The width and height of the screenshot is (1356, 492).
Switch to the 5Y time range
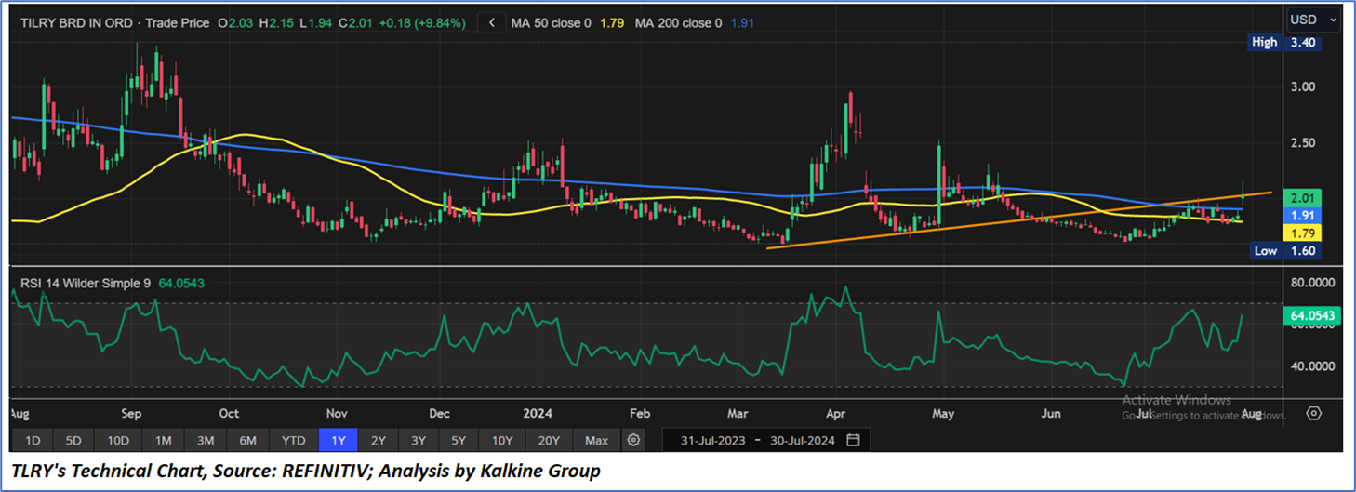coord(459,440)
